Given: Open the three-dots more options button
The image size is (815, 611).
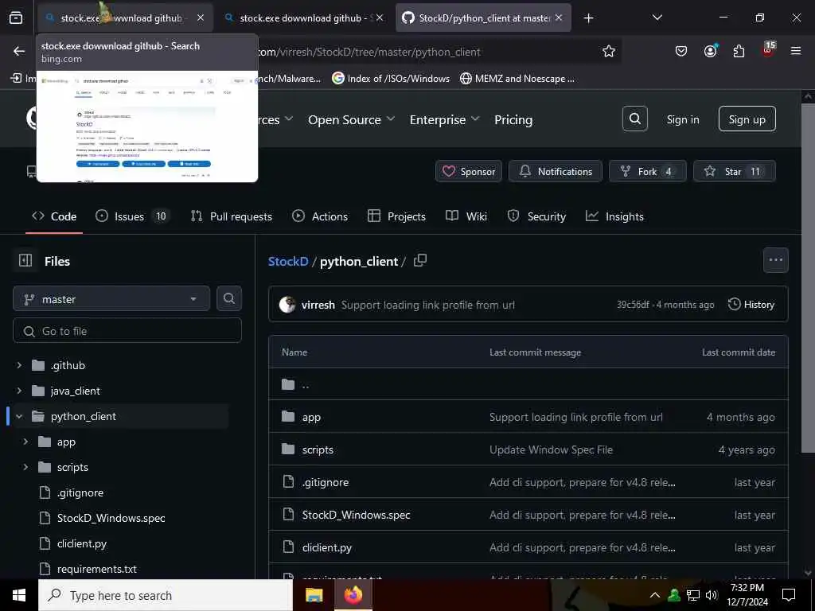Looking at the screenshot, I should [775, 260].
